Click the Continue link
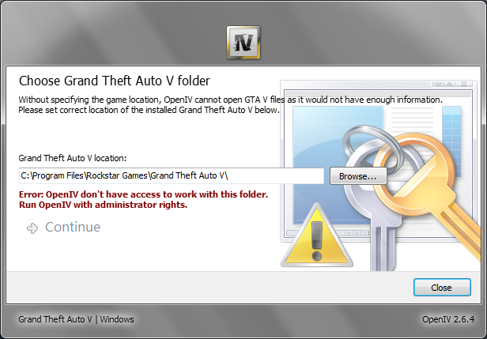The width and height of the screenshot is (487, 339). point(73,227)
